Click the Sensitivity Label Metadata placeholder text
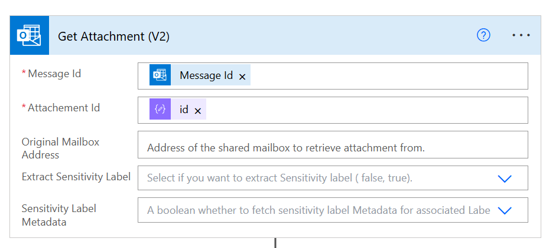This screenshot has width=546, height=248. 318,210
